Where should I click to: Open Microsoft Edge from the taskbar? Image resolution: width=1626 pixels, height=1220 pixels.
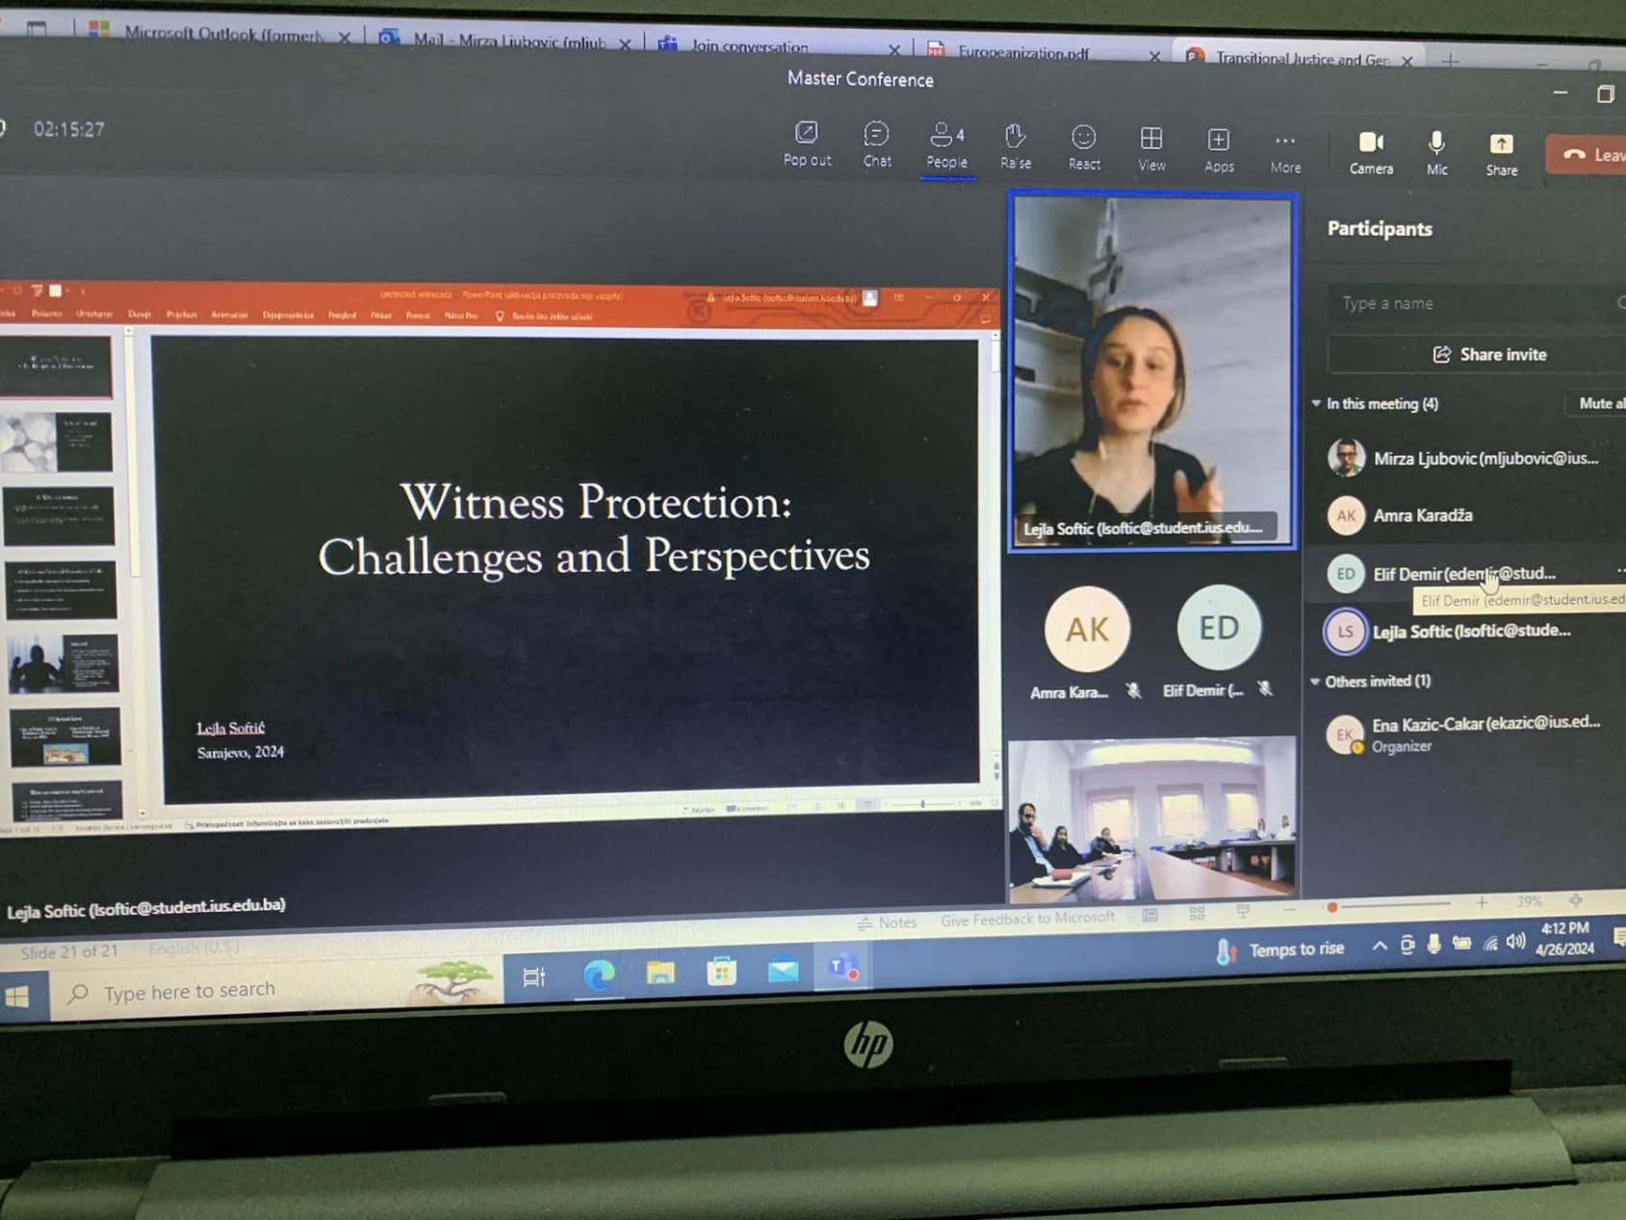(599, 974)
